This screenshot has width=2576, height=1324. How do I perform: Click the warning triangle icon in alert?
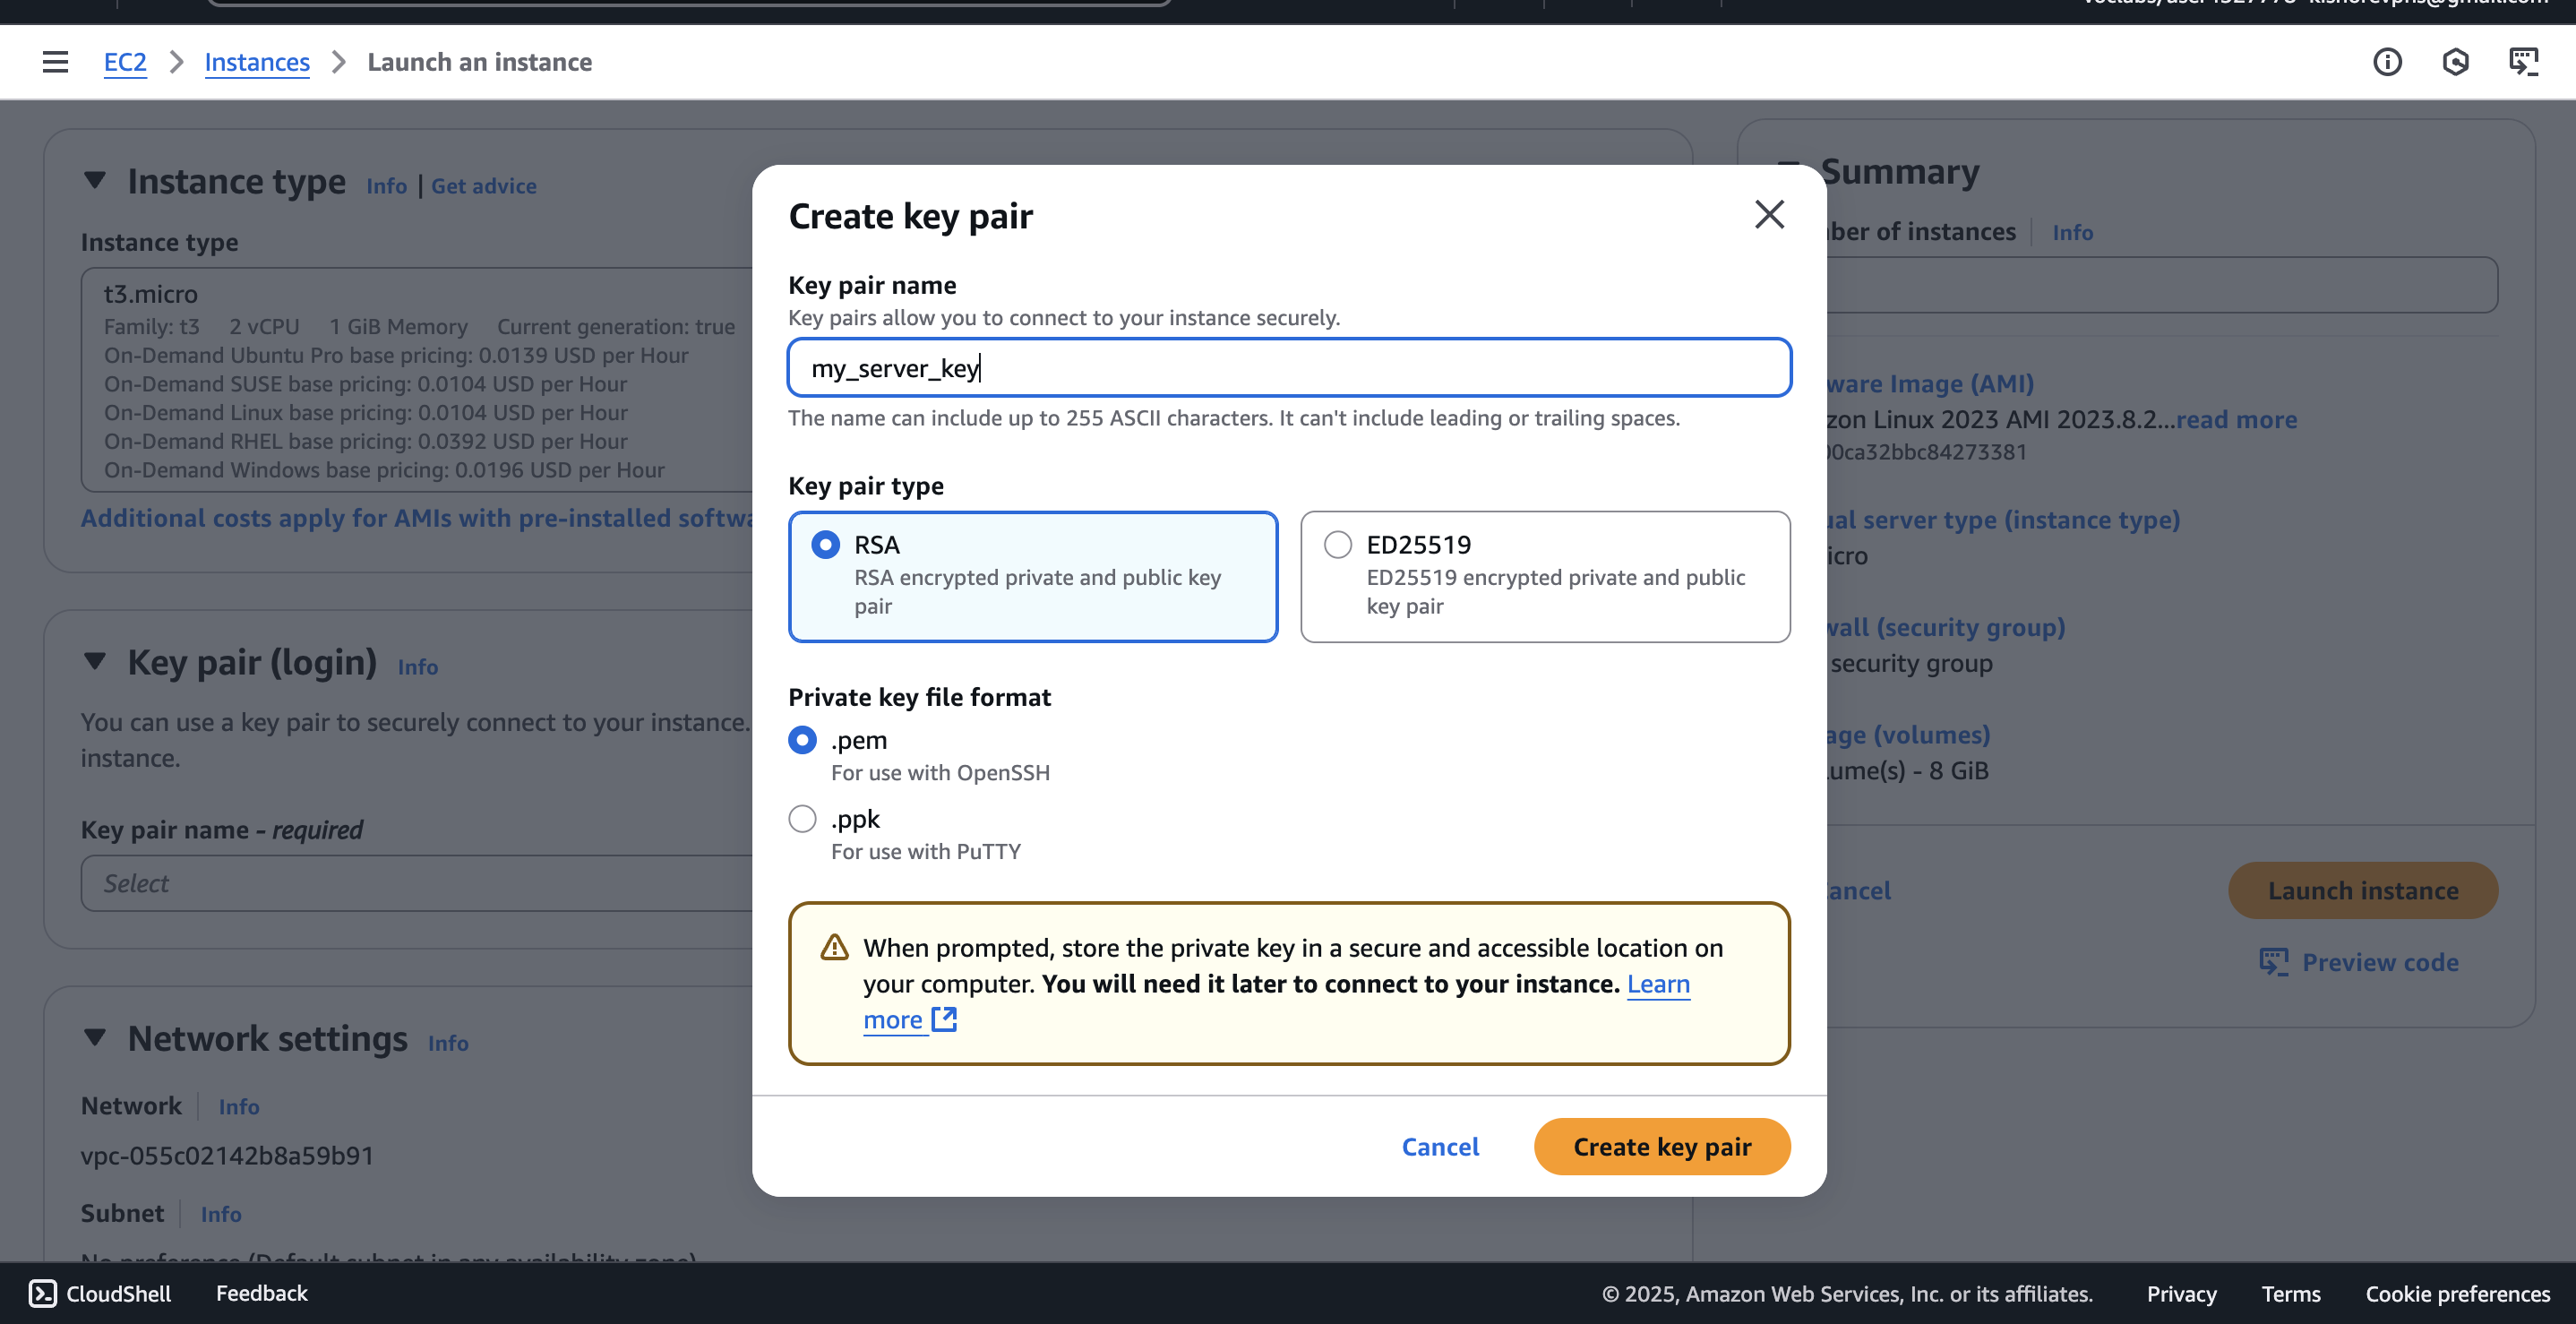tap(834, 947)
